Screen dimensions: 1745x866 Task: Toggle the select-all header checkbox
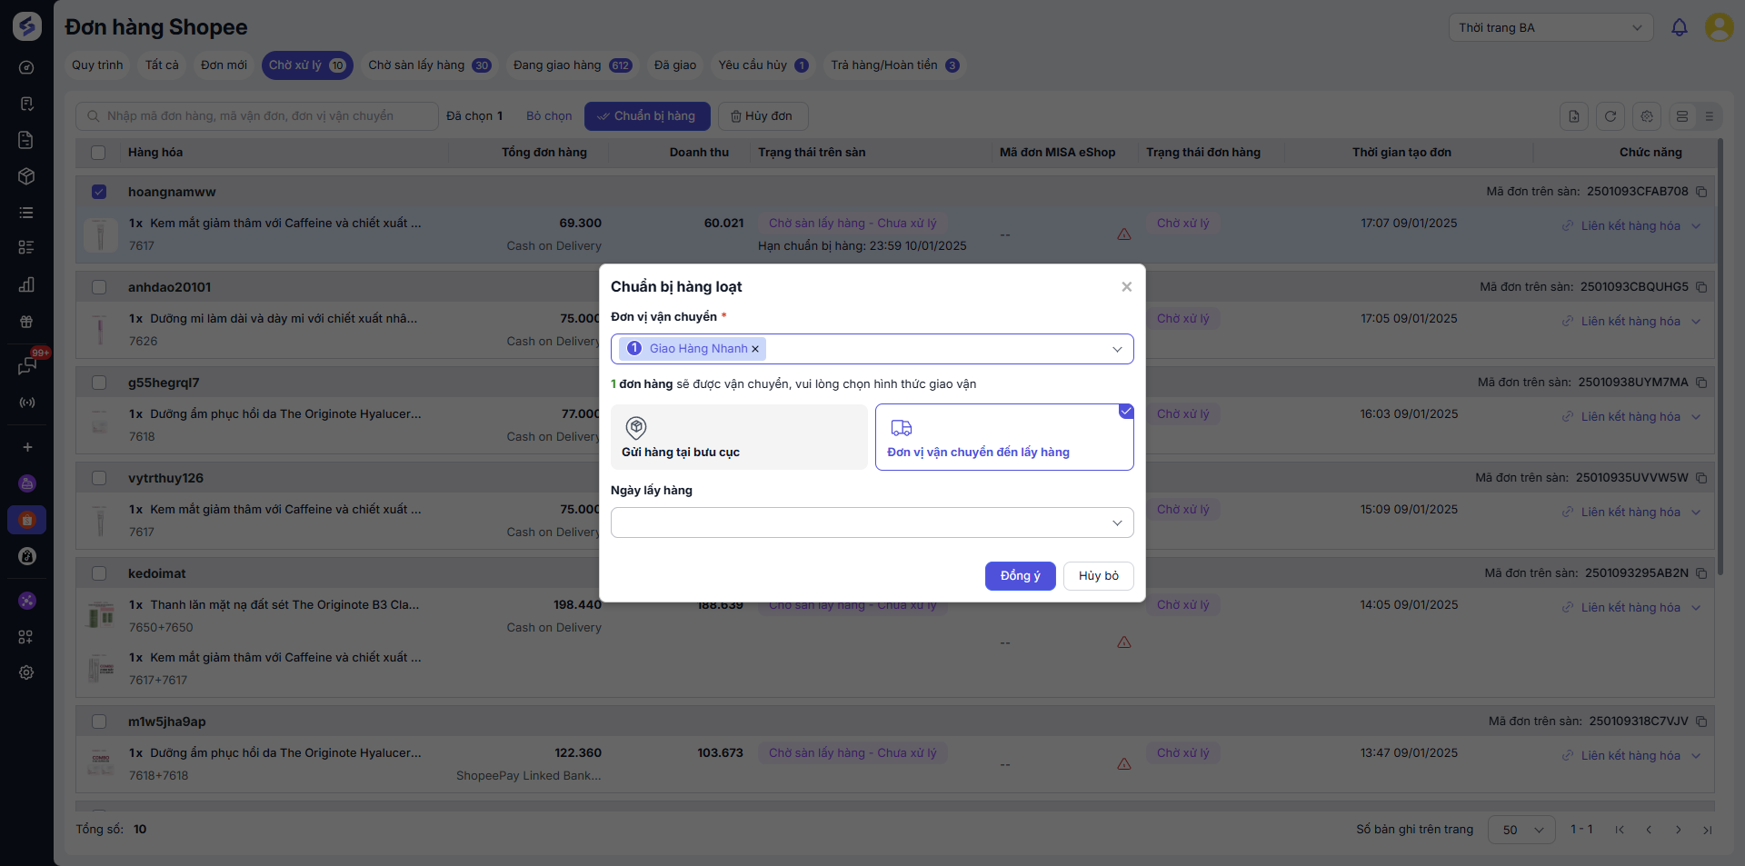[x=99, y=153]
